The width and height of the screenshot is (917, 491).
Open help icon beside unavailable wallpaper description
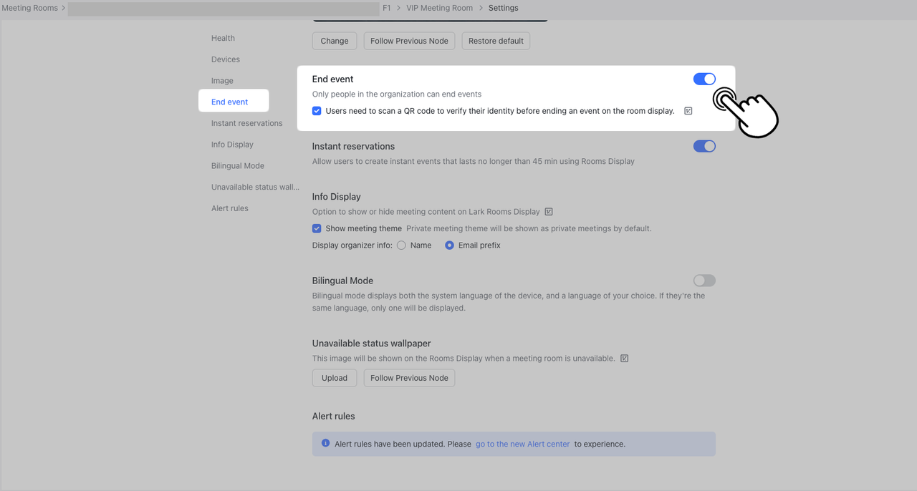(x=624, y=359)
